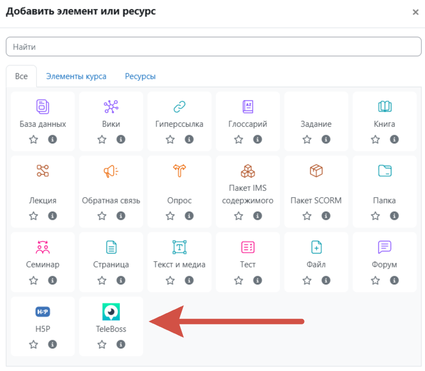Choose the Лекция activity icon

[43, 171]
